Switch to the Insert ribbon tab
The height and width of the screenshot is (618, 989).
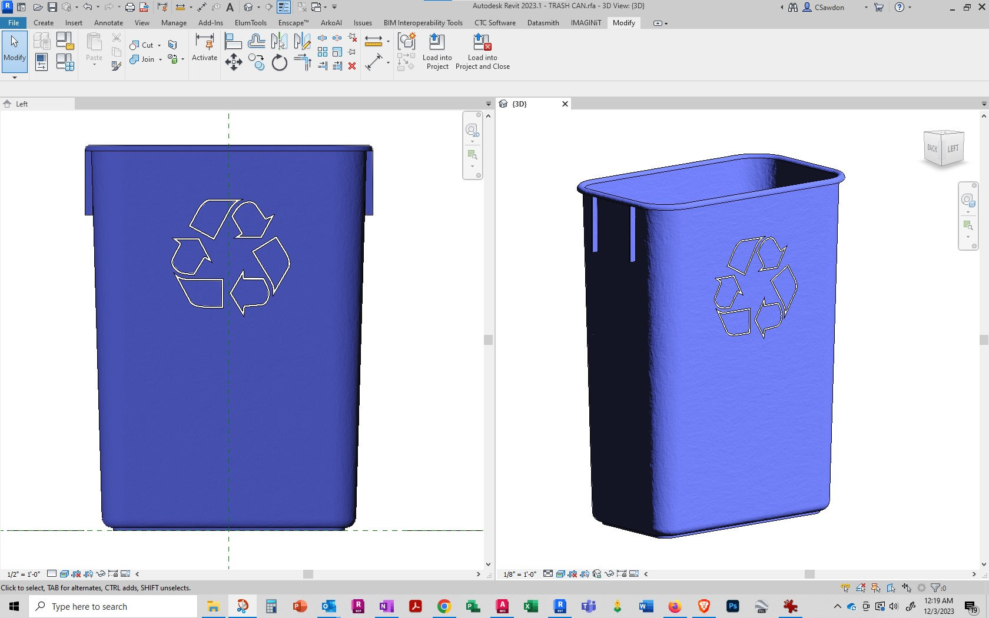coord(74,23)
